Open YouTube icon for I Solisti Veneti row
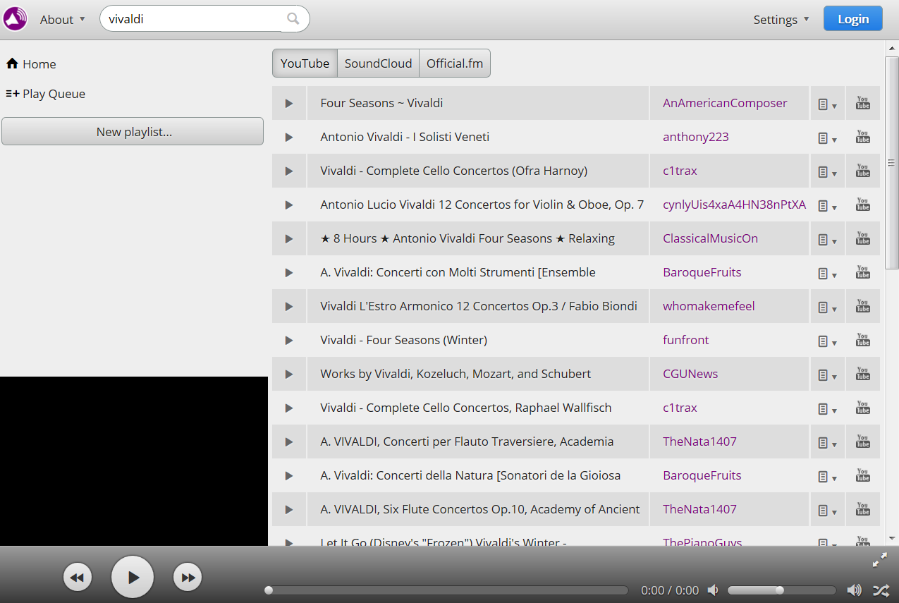The height and width of the screenshot is (603, 899). coord(863,137)
